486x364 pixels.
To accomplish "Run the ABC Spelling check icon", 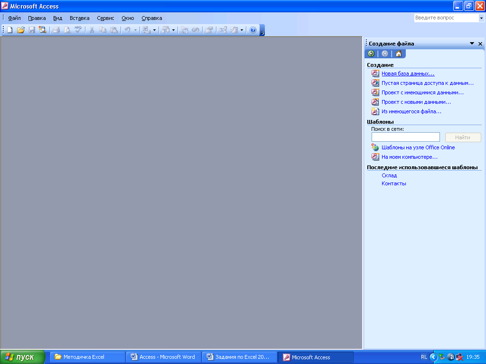I will tap(78, 30).
